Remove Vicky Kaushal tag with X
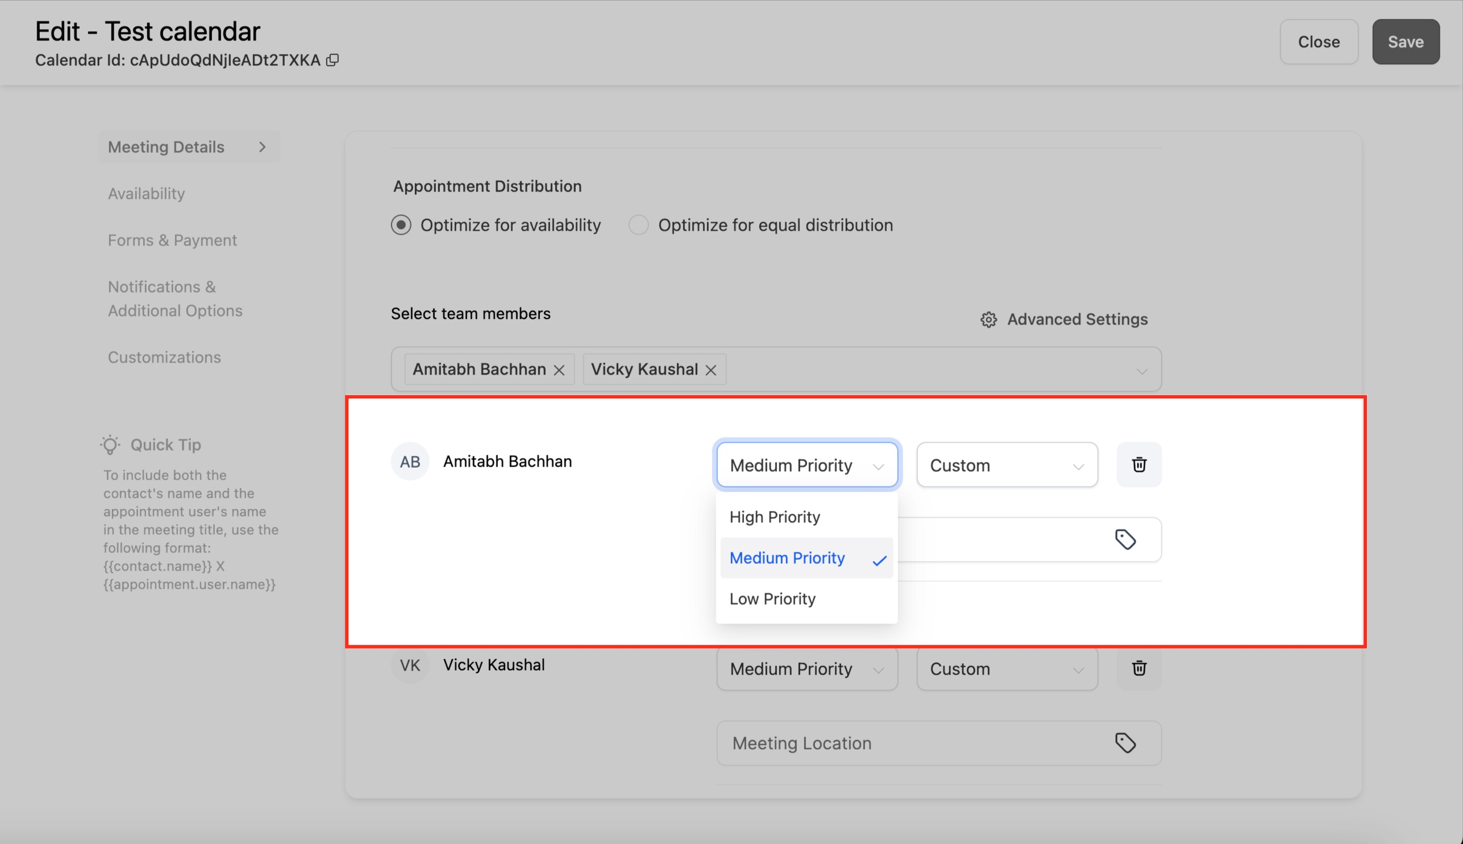This screenshot has height=844, width=1463. pos(710,370)
